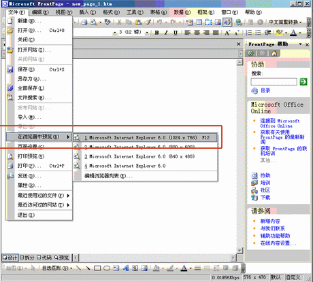The width and height of the screenshot is (313, 282).
Task: Open 连接到 Microsoft Office Online link
Action: [x=280, y=123]
